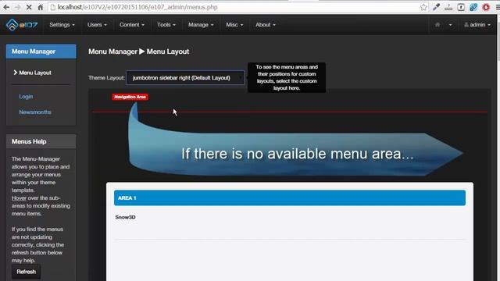This screenshot has height=281, width=500.
Task: Go back with the browser back arrow
Action: click(6, 7)
